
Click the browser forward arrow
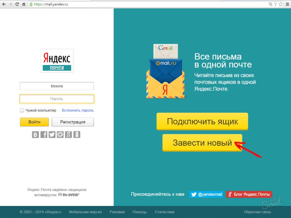[11, 4]
